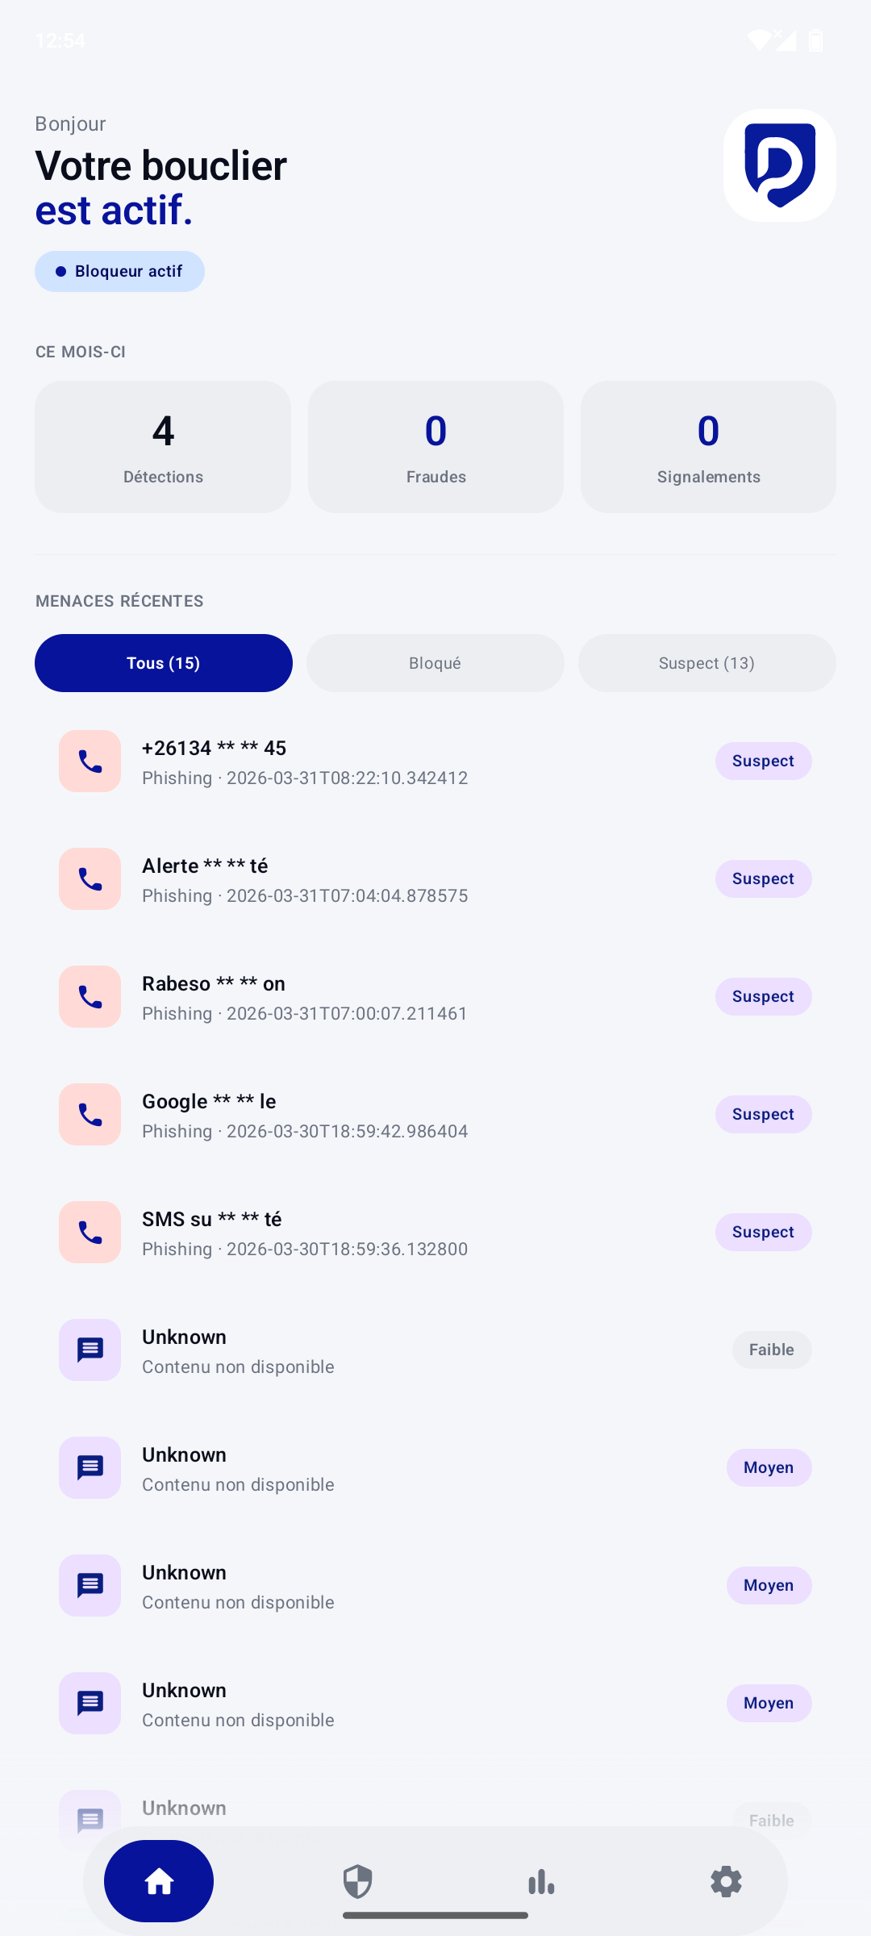Image resolution: width=871 pixels, height=1936 pixels.
Task: Tap the Moyen badge on an Unknown threat
Action: click(x=768, y=1467)
